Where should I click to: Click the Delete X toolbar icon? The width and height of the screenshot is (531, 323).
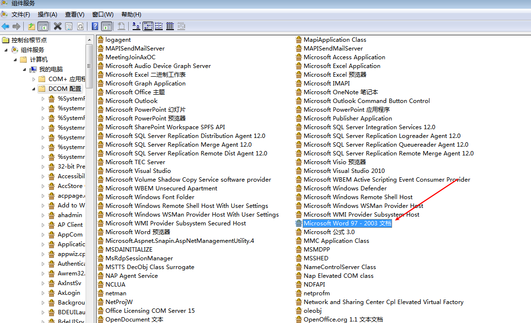(x=57, y=26)
